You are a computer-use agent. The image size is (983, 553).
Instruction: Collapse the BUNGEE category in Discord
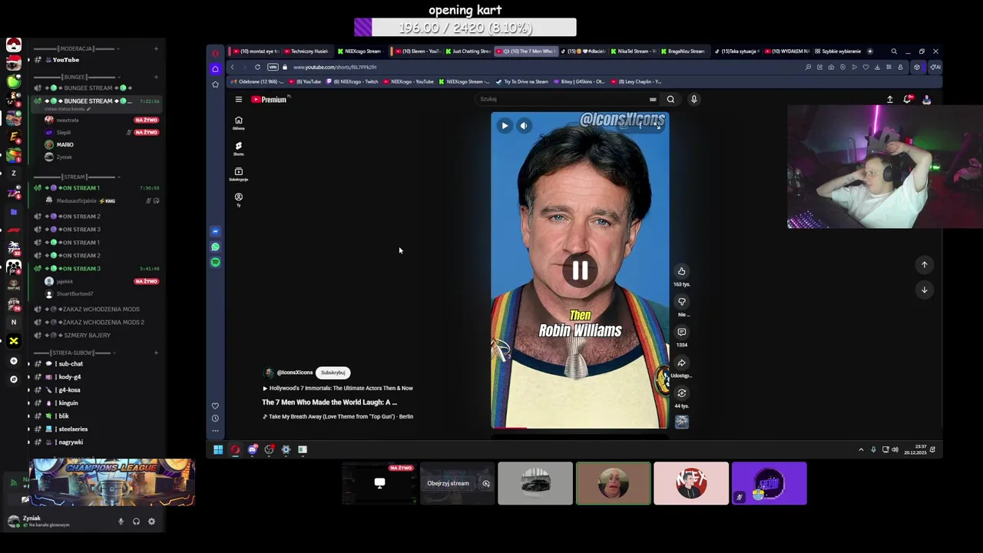pos(77,77)
